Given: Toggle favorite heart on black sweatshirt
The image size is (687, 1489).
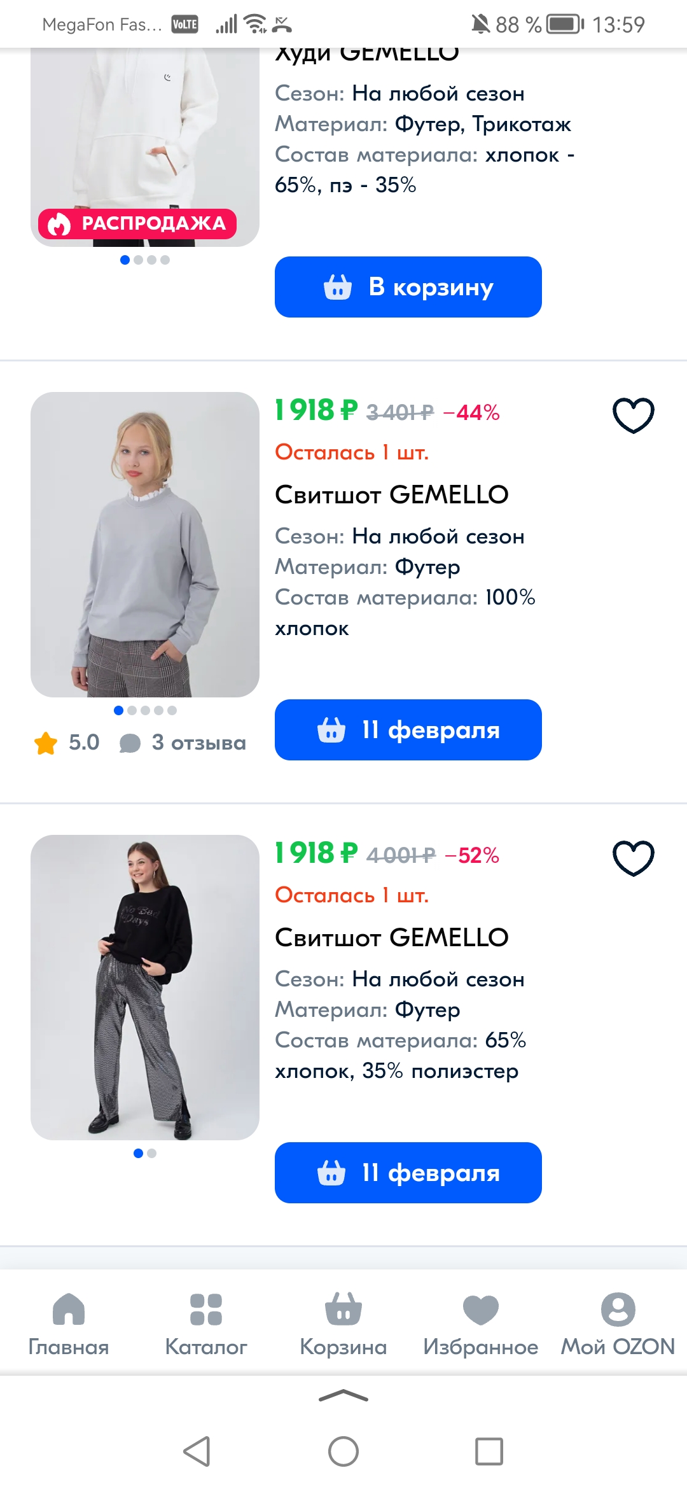Looking at the screenshot, I should point(633,858).
